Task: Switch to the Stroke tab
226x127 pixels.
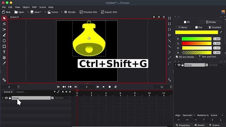Action: [x=211, y=22]
